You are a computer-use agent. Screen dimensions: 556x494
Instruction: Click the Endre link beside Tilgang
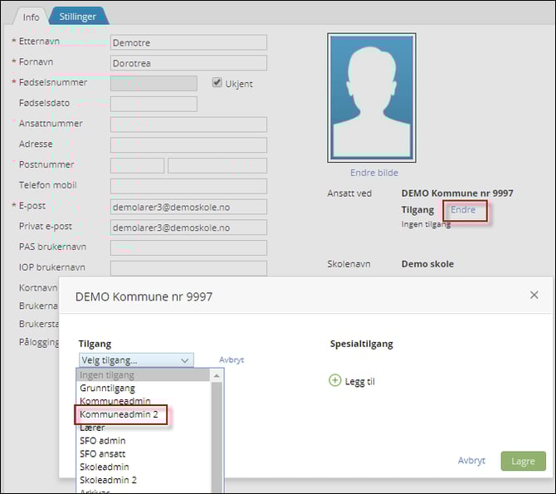point(463,210)
